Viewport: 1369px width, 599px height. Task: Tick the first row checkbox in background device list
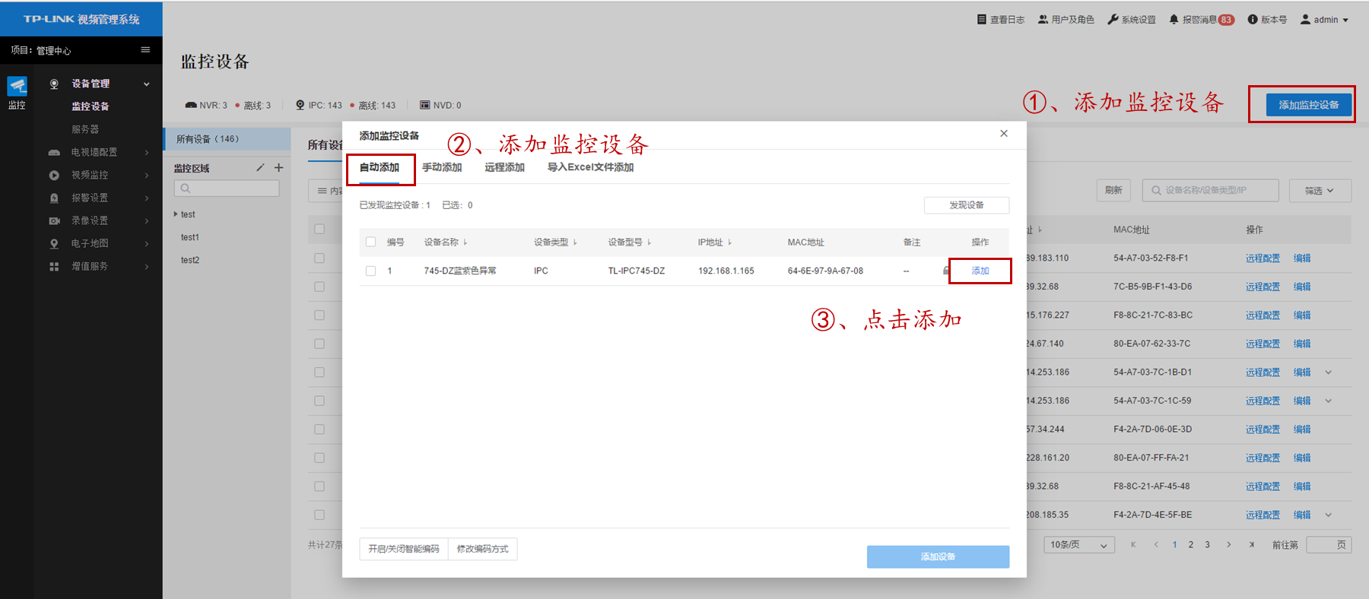tap(319, 258)
